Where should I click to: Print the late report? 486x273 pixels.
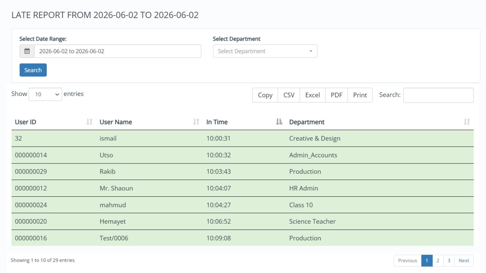point(360,95)
